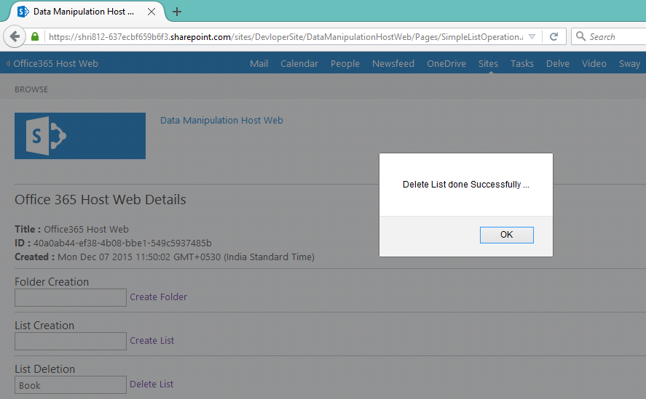Image resolution: width=646 pixels, height=399 pixels.
Task: Click the address bar URL
Action: (285, 36)
